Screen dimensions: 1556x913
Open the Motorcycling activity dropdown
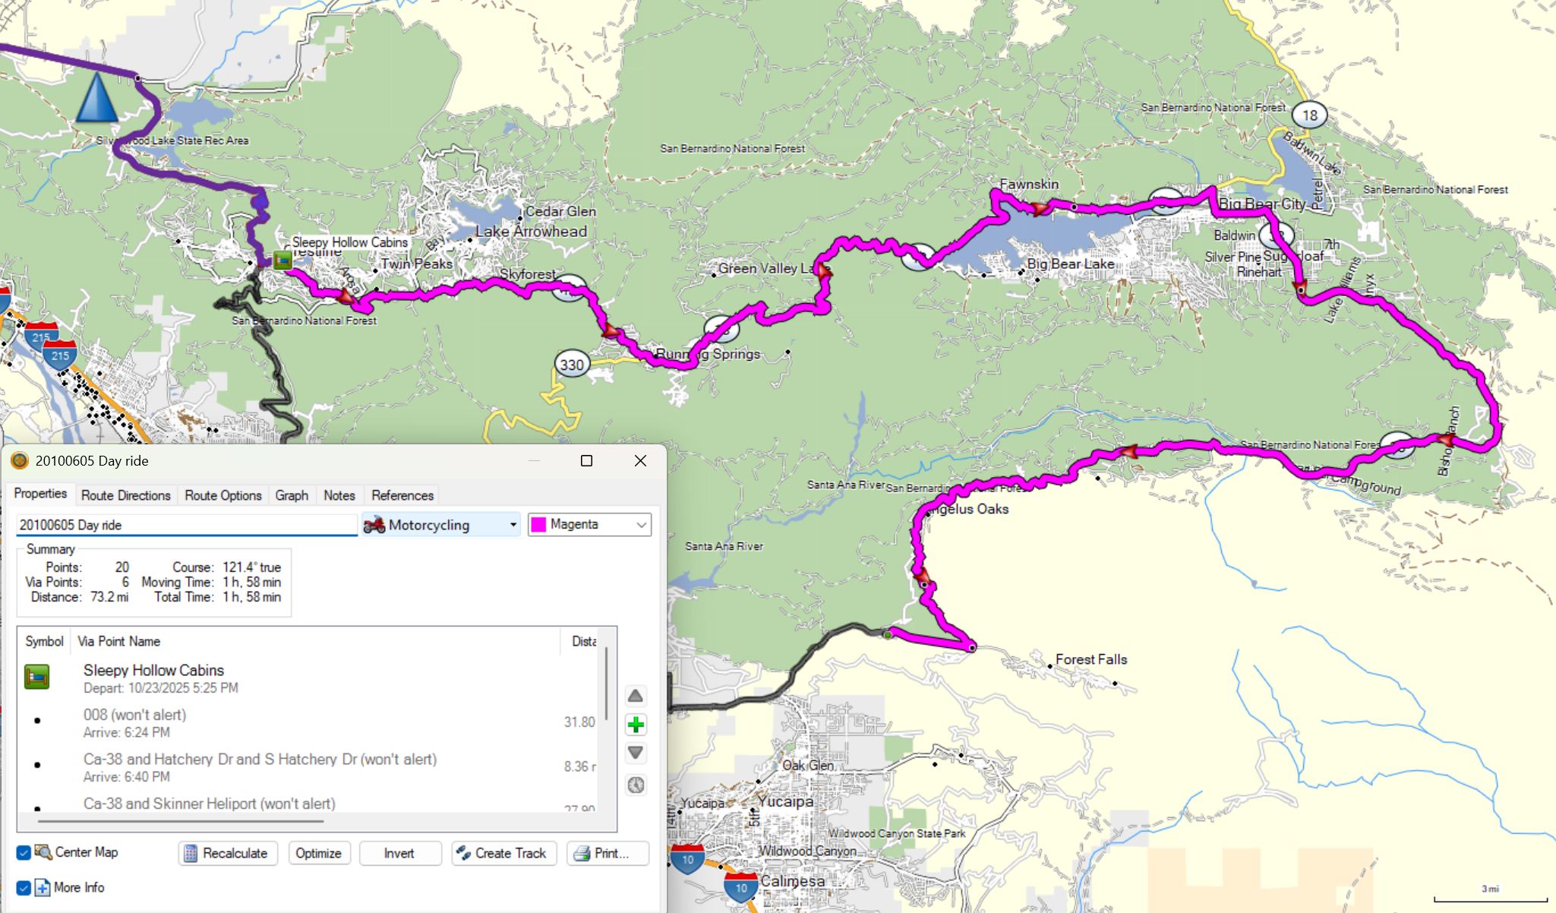pos(441,525)
